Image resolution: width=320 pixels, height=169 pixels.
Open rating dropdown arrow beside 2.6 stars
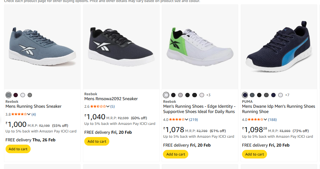[x=108, y=106]
